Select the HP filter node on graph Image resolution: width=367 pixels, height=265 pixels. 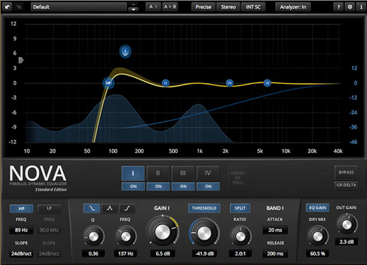coord(108,83)
